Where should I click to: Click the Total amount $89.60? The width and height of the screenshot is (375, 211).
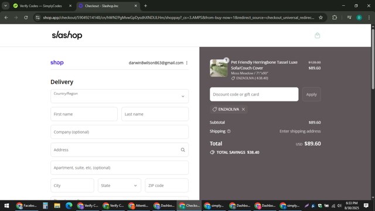click(312, 144)
